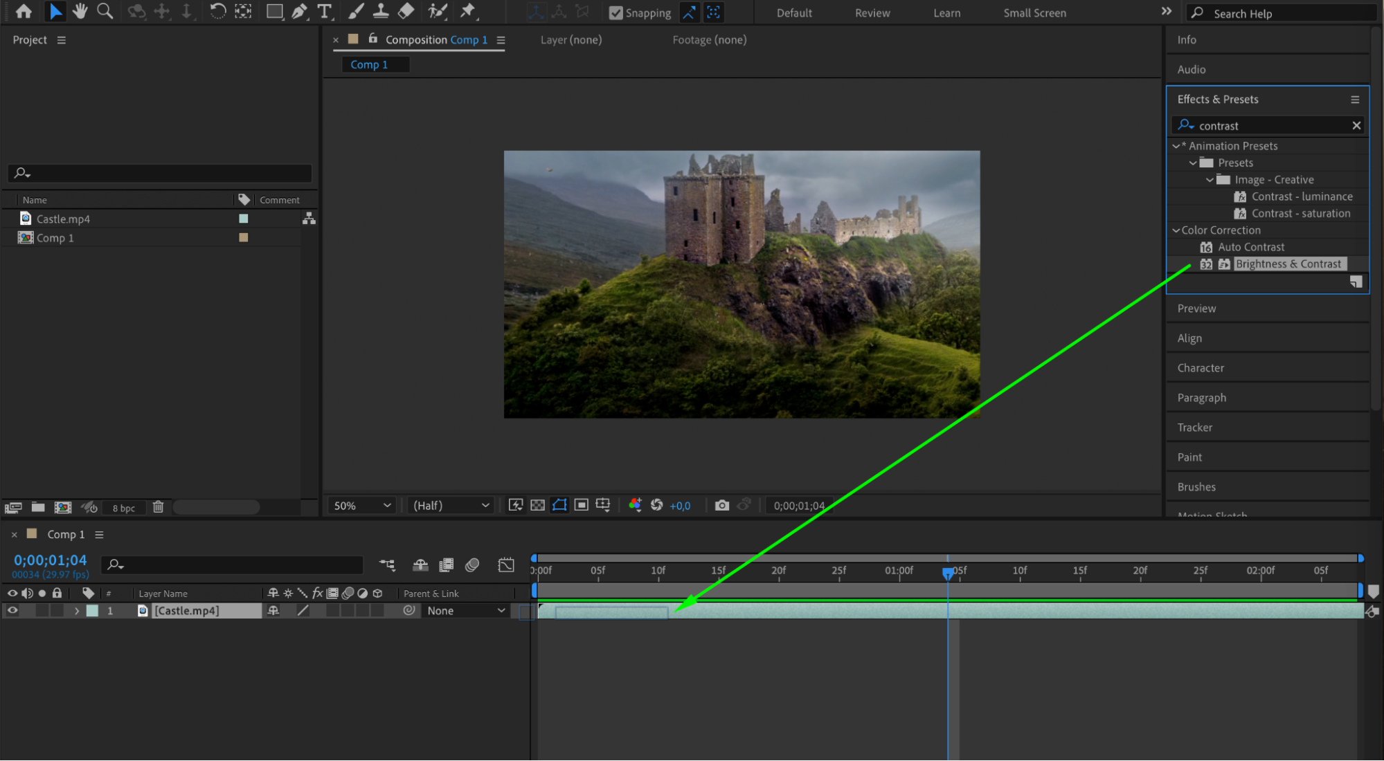This screenshot has height=761, width=1384.
Task: Select the Zoom tool in toolbar
Action: pos(105,11)
